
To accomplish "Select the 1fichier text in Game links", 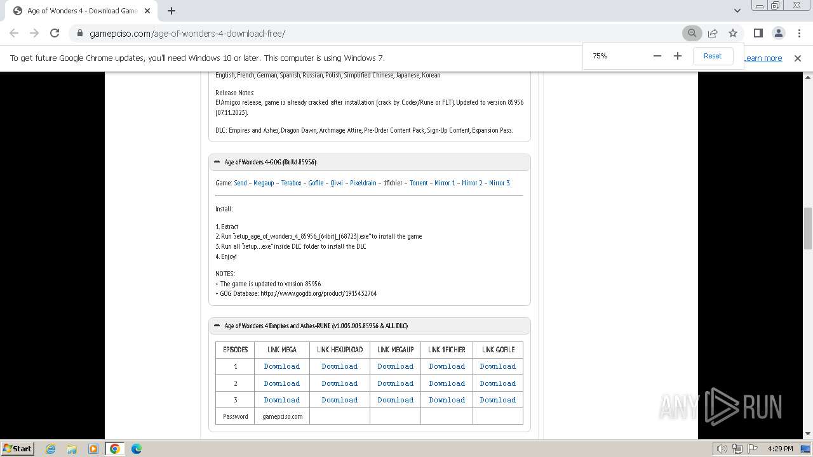I will coord(393,183).
